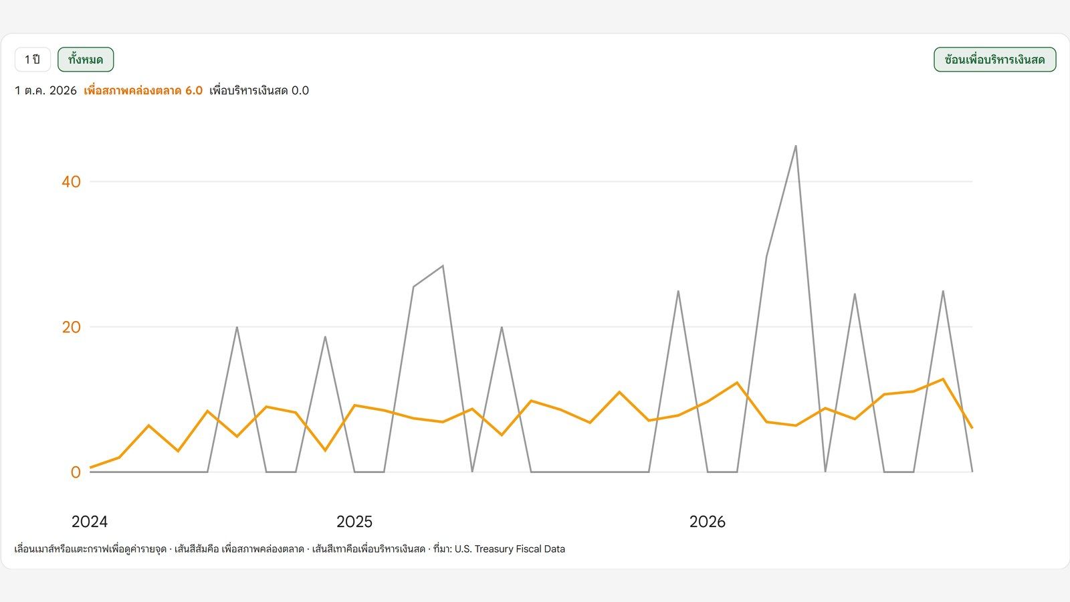Click the date readout "1 ต.ค. 2026"
Image resolution: width=1070 pixels, height=602 pixels.
pos(45,90)
